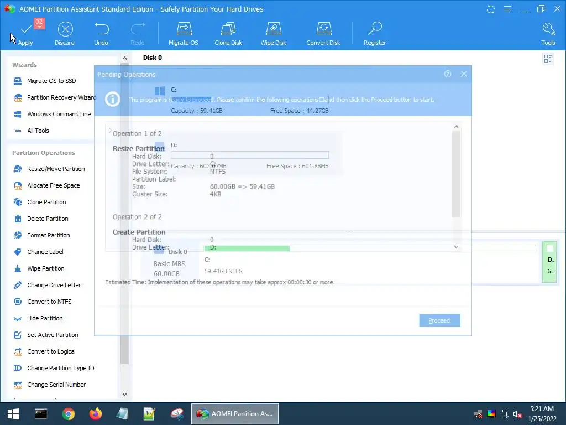This screenshot has width=566, height=425.
Task: Select Convert to Logical
Action: click(x=44, y=351)
